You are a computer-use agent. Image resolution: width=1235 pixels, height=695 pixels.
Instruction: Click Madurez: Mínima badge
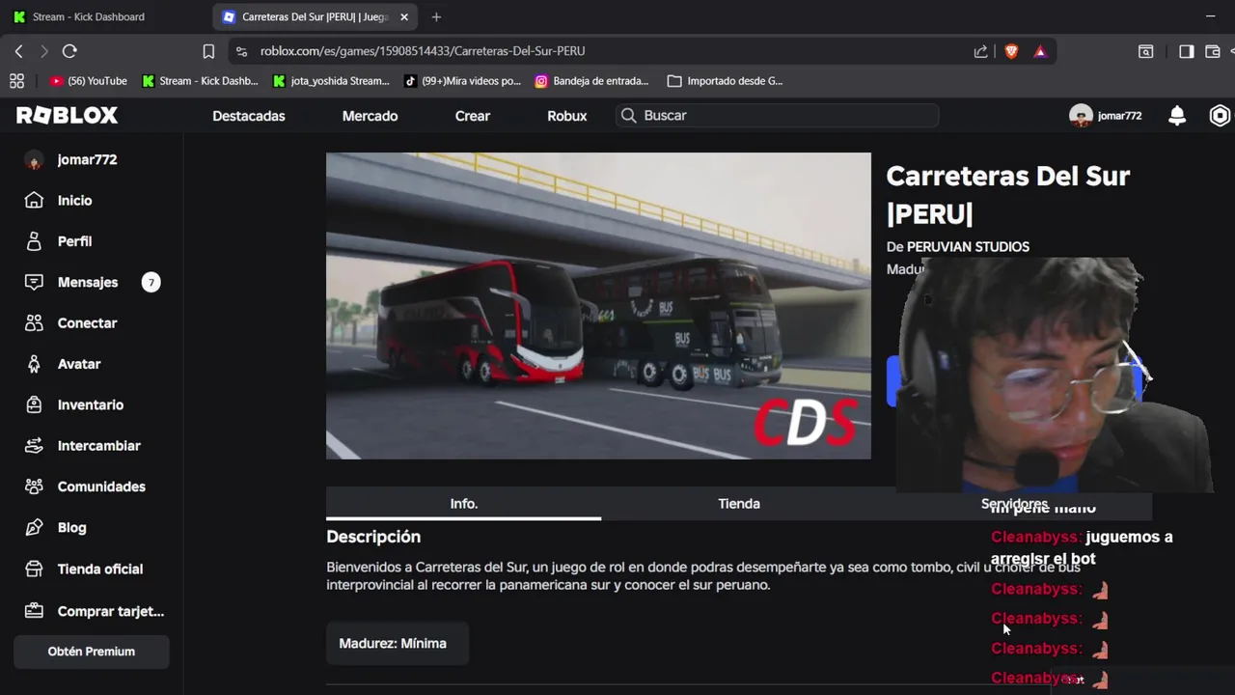pos(397,643)
